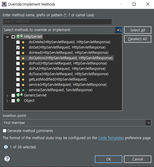The width and height of the screenshot is (154, 167).
Task: Click the Object class icon
Action: coord(18,100)
